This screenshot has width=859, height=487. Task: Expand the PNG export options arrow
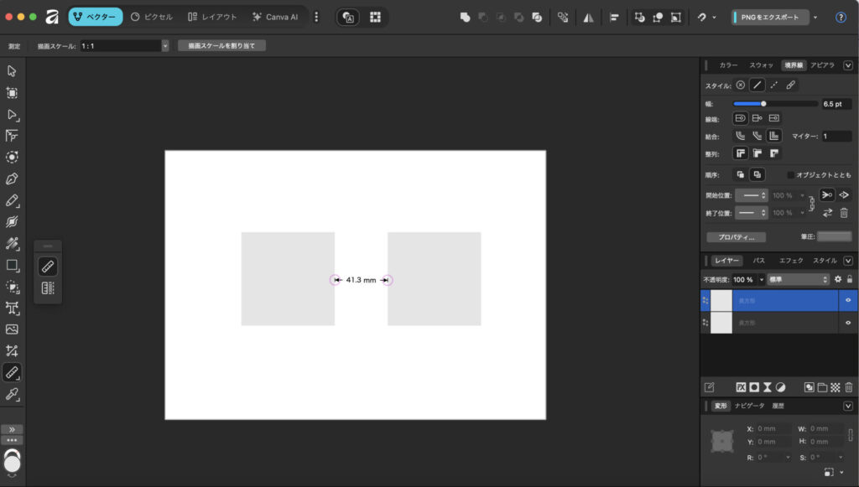pyautogui.click(x=815, y=17)
